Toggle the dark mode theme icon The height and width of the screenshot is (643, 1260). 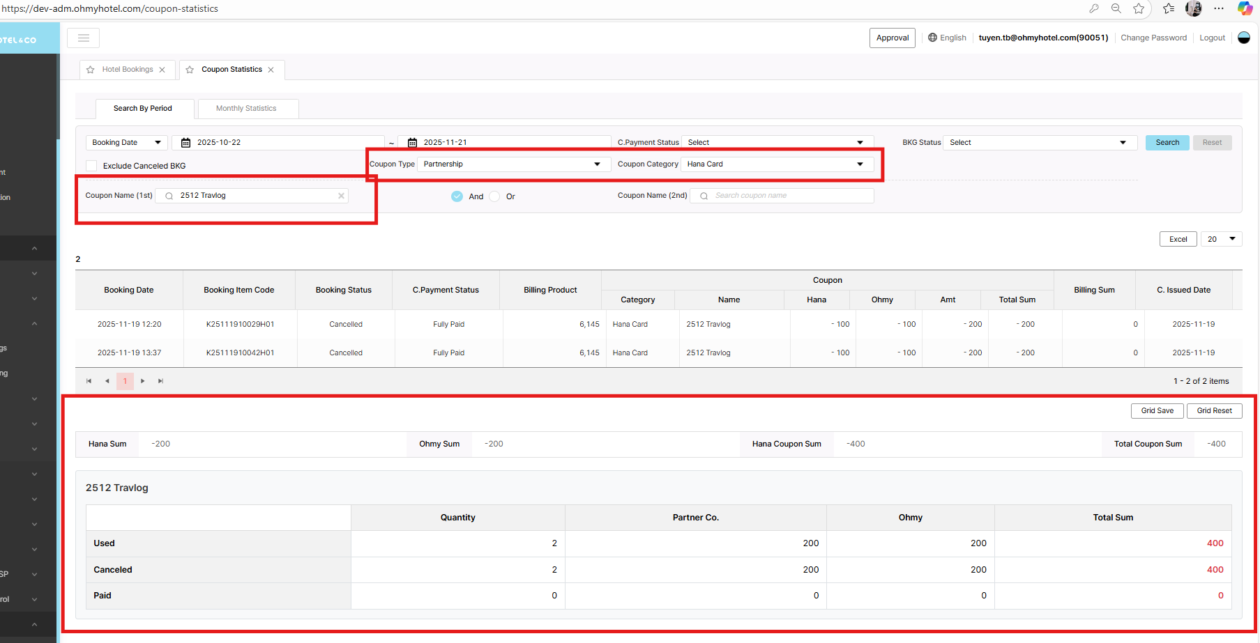(1243, 38)
